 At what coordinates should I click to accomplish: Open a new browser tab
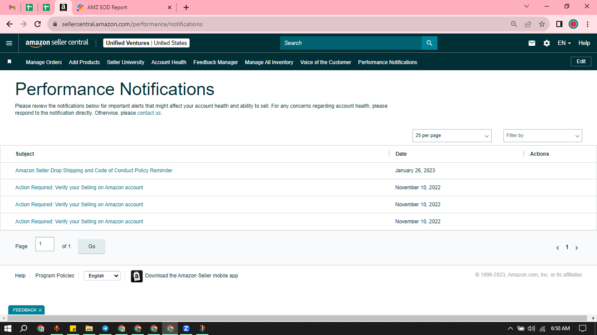point(186,7)
